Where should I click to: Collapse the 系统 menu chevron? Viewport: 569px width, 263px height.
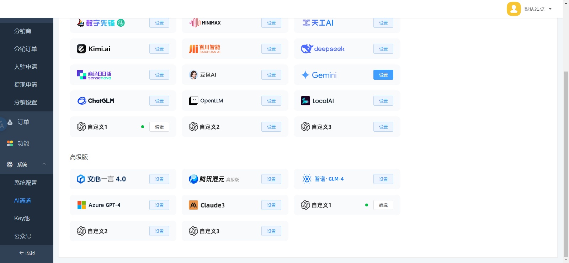(x=44, y=164)
